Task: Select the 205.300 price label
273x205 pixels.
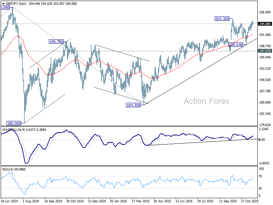Action: click(x=222, y=19)
